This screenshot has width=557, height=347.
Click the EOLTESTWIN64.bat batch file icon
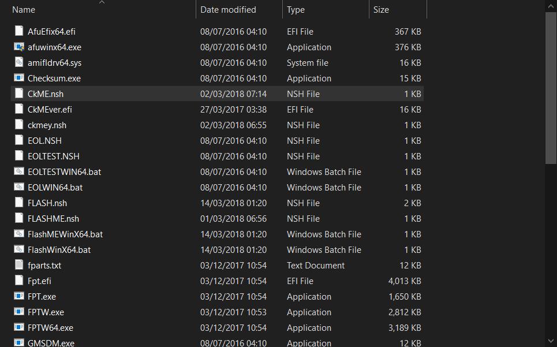click(19, 171)
